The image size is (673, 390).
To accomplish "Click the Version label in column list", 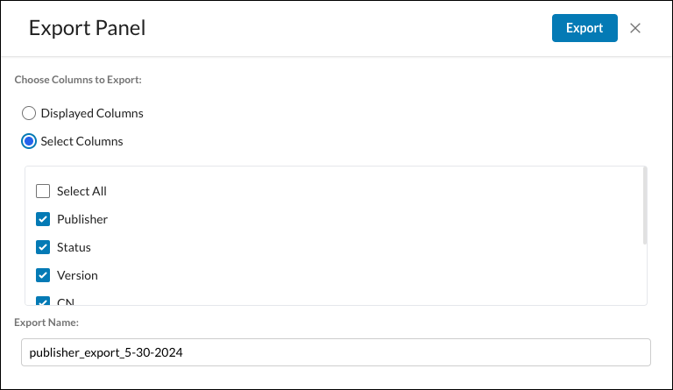I will 77,275.
